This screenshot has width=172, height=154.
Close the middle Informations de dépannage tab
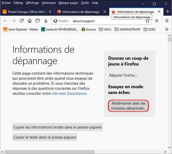tap(105, 12)
